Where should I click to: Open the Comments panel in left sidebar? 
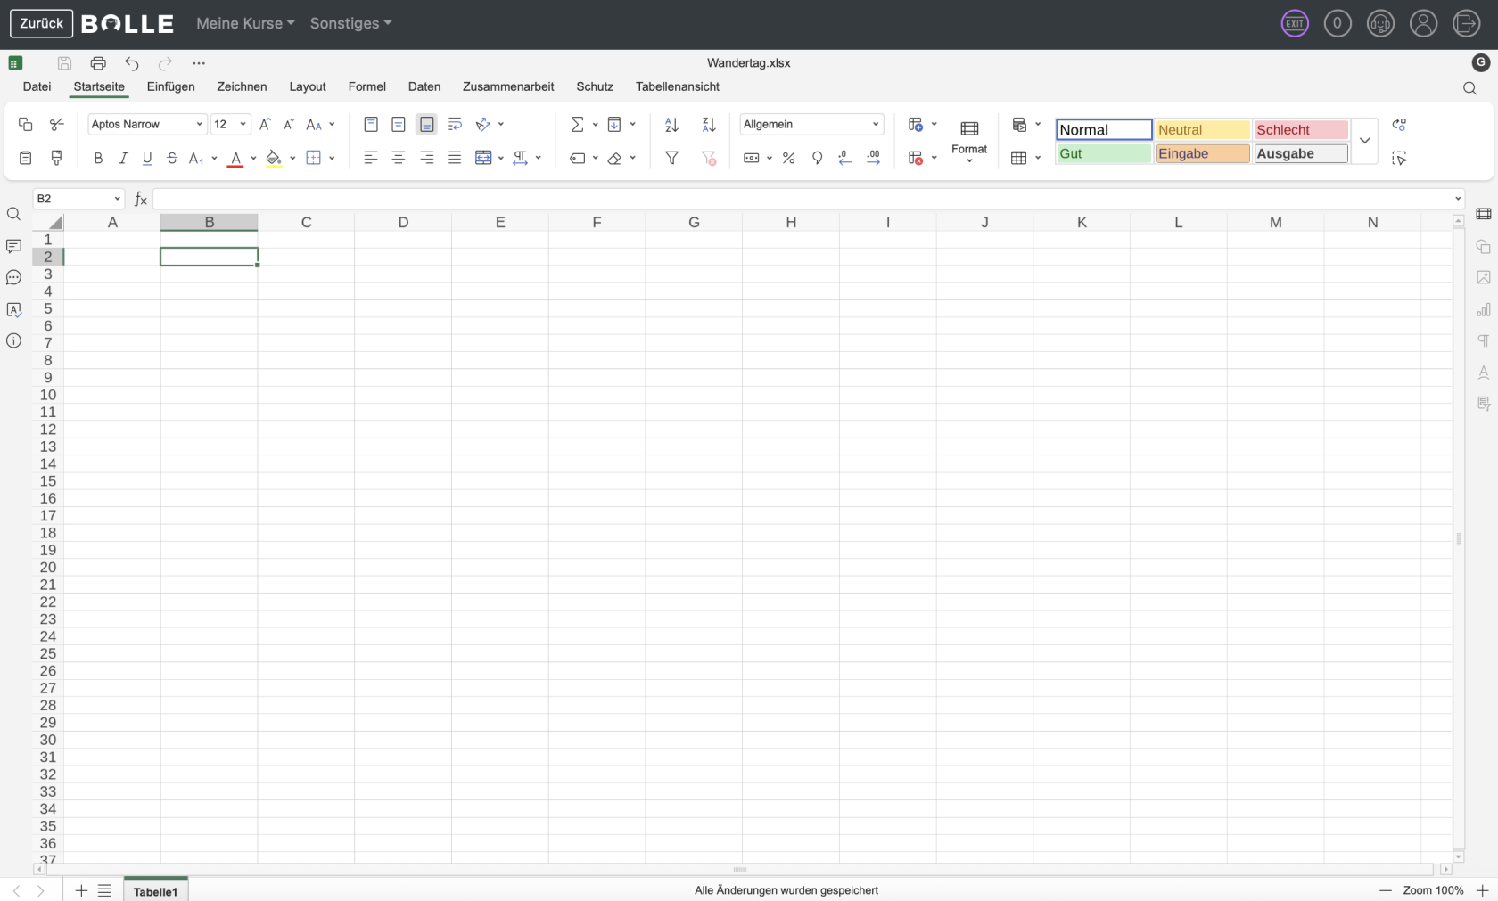[x=13, y=246]
